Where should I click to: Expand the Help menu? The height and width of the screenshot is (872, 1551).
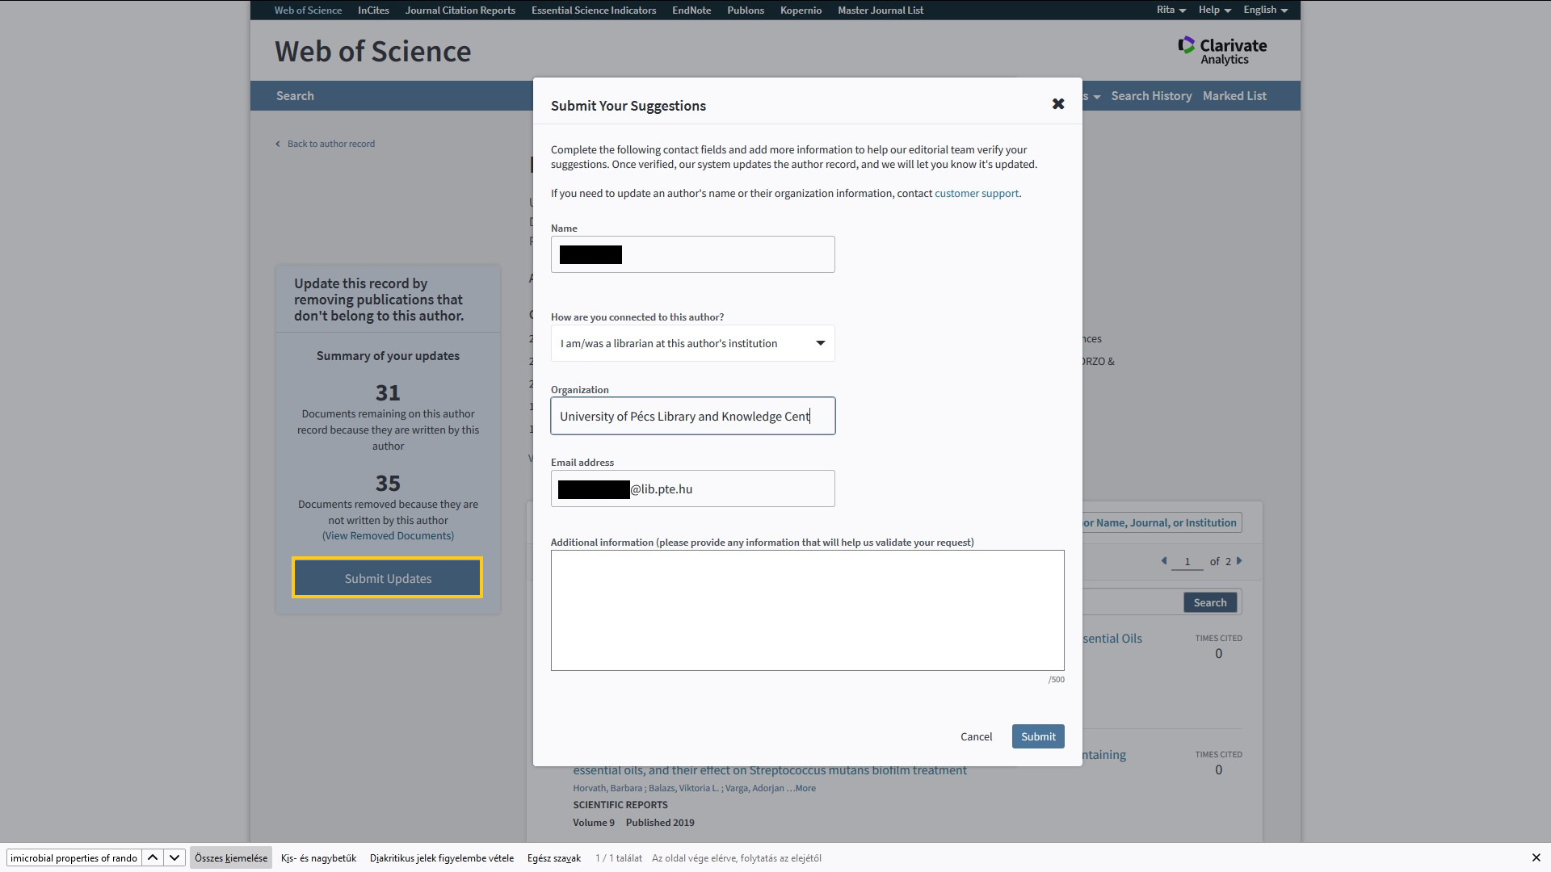click(1214, 10)
